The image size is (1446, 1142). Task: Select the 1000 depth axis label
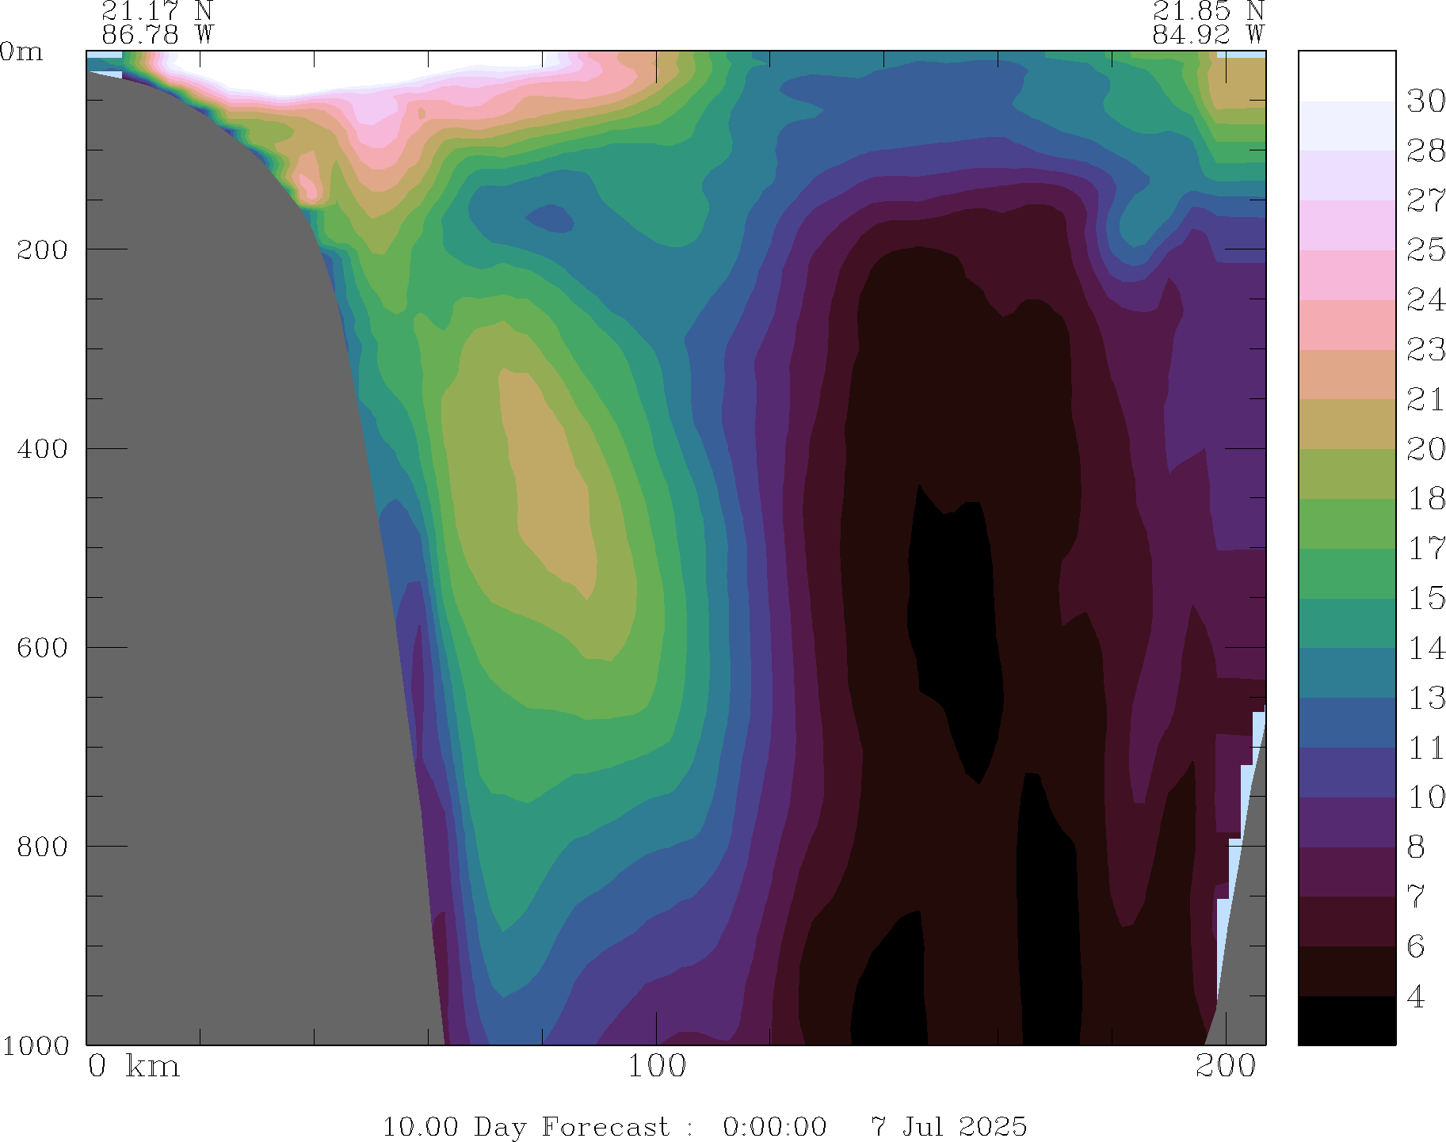click(35, 1046)
